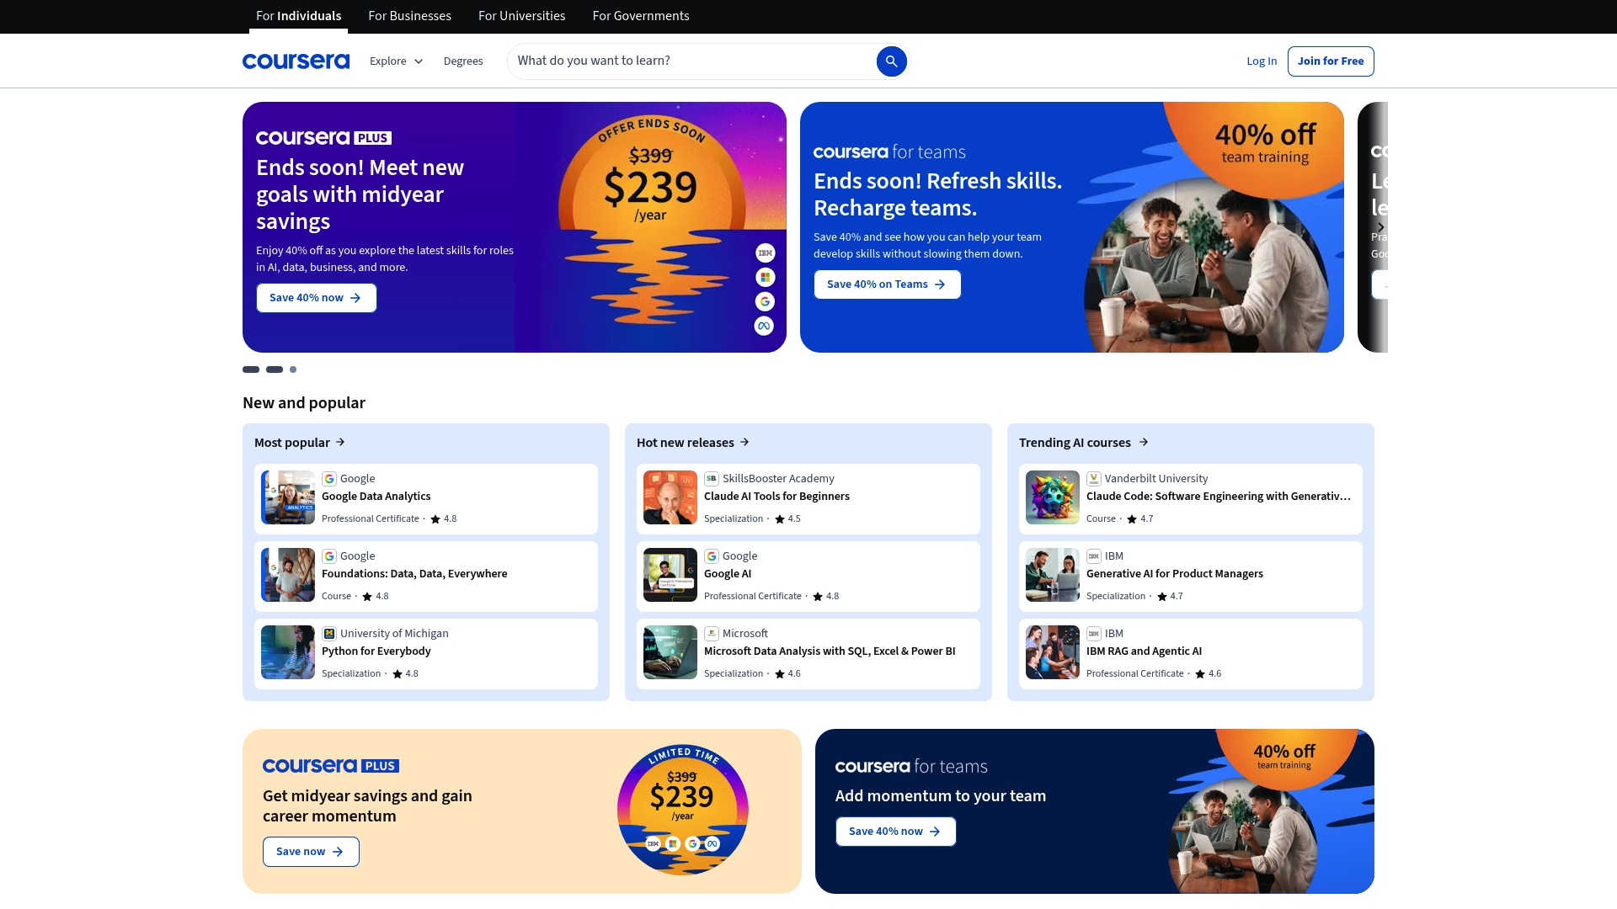The width and height of the screenshot is (1617, 909).
Task: Select second carousel page indicator
Action: pyautogui.click(x=275, y=369)
